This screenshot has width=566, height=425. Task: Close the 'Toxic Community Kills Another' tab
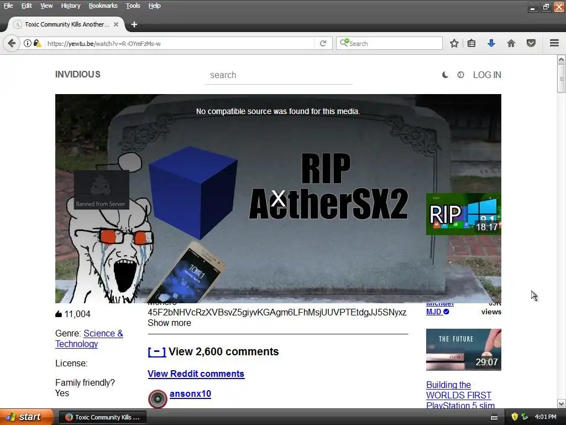(116, 24)
